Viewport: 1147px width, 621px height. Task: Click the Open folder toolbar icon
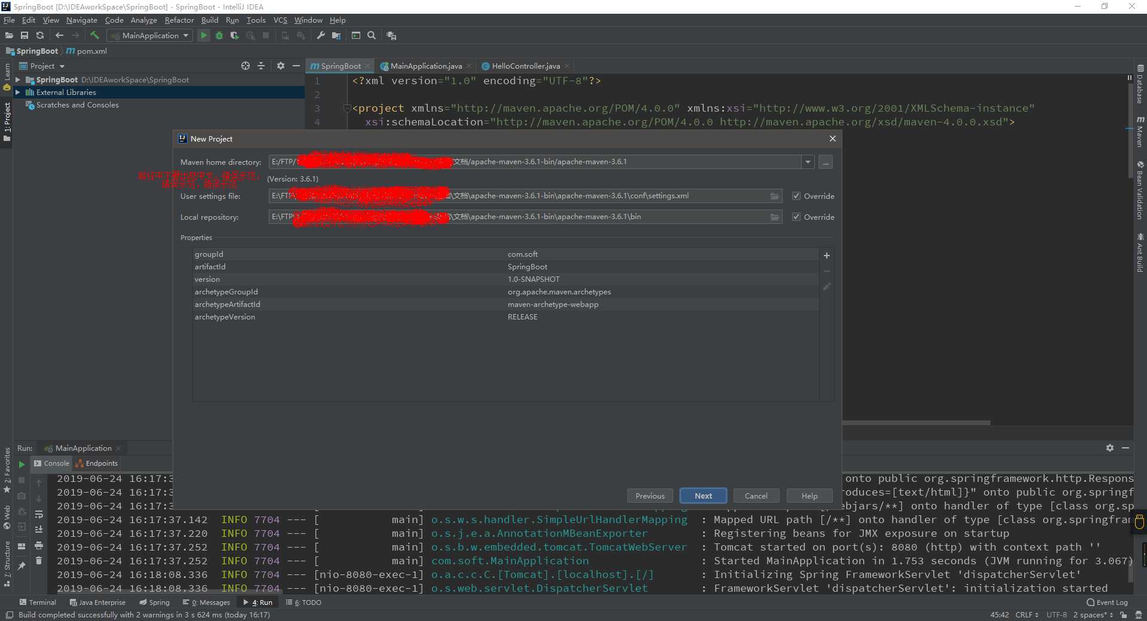click(9, 36)
